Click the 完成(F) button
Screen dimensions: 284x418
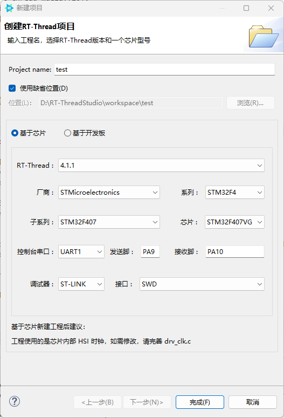(x=200, y=402)
